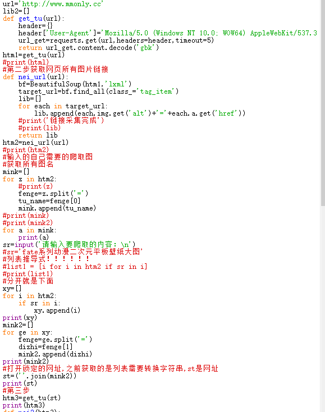Click the "for a in mink:" line

(x=29, y=230)
